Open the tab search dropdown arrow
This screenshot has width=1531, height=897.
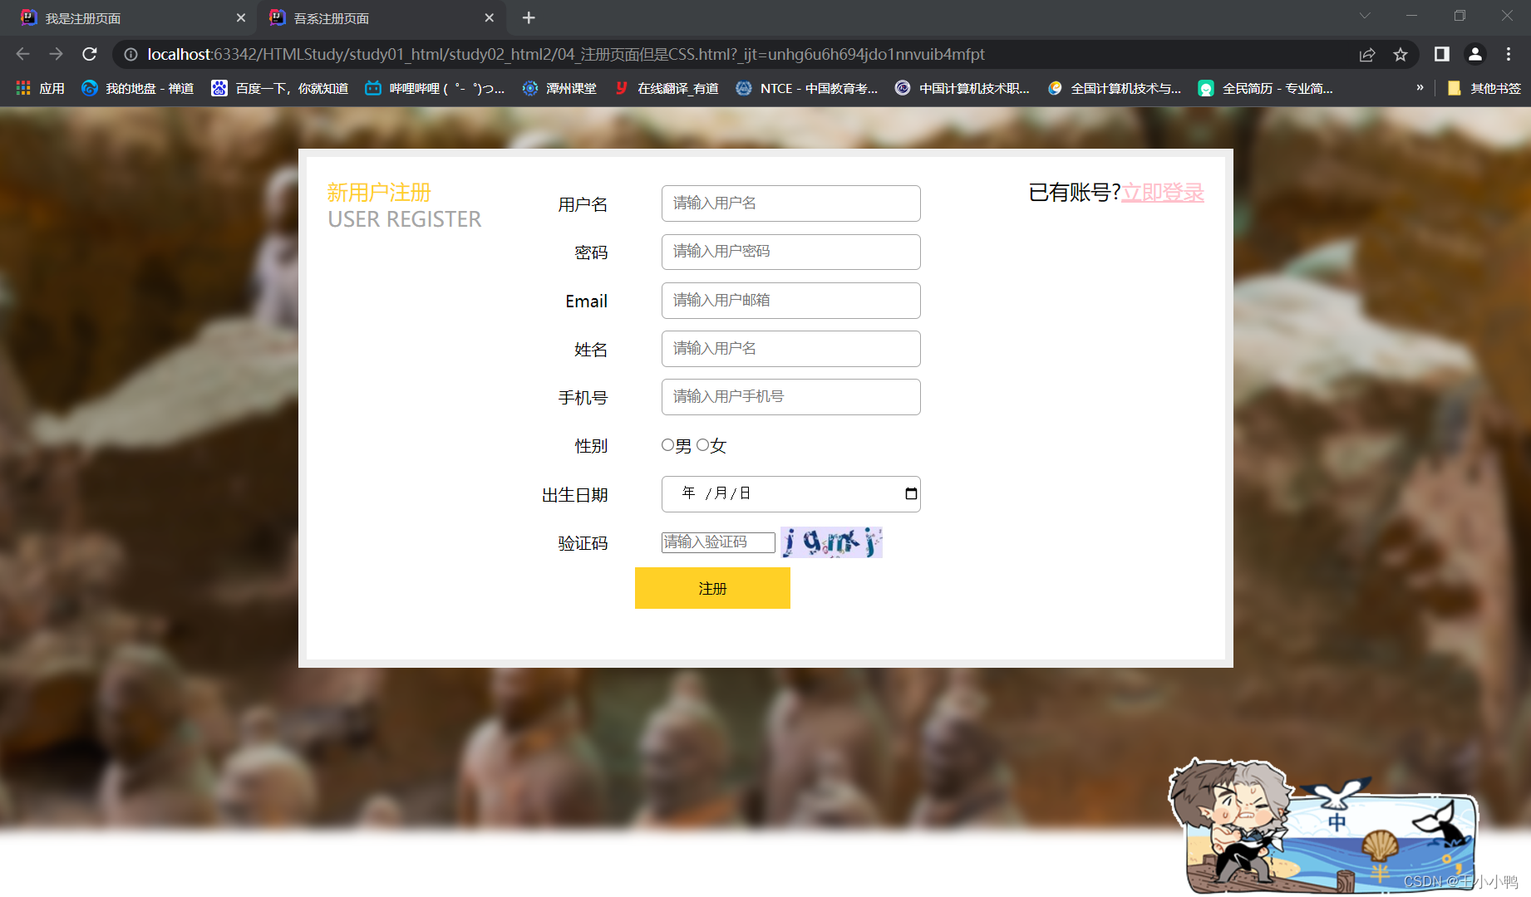[1365, 16]
